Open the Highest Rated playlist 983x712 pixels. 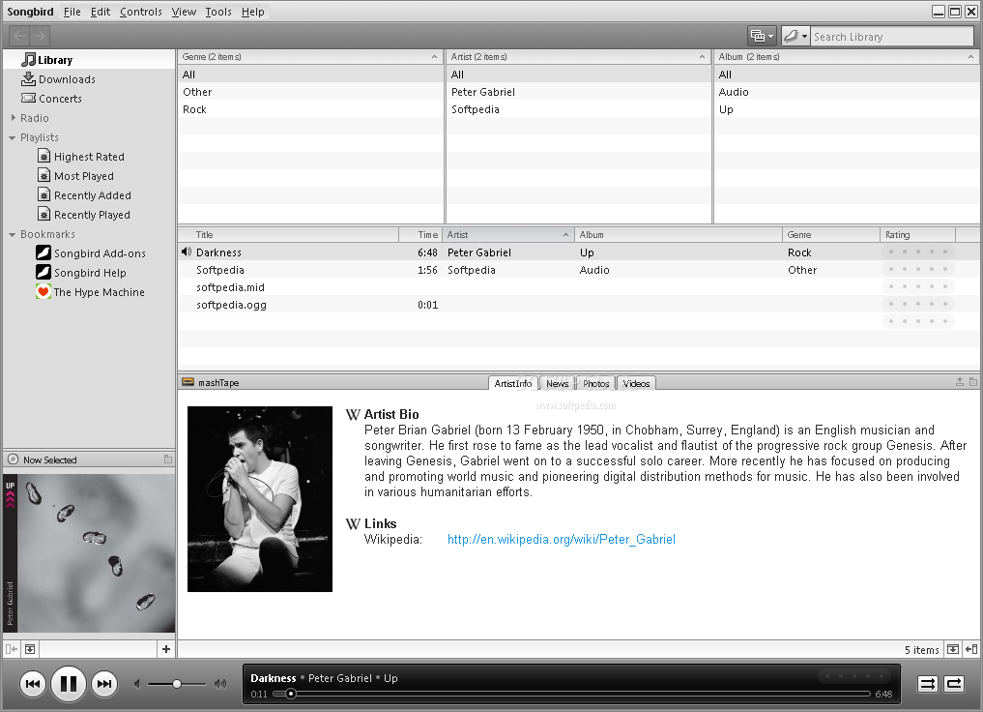point(81,156)
